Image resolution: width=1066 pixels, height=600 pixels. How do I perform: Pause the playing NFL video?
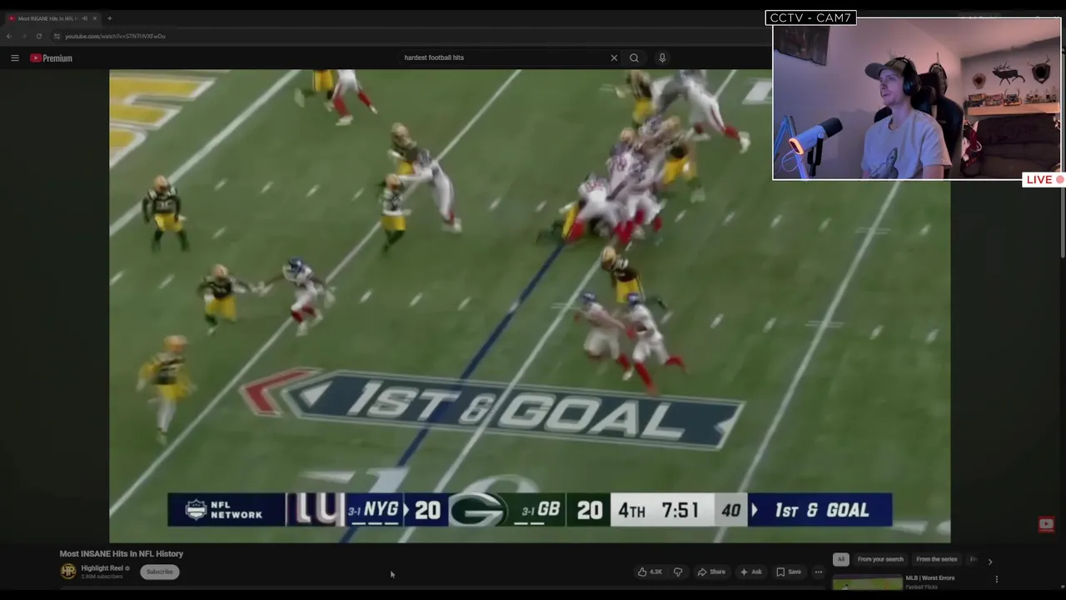pyautogui.click(x=530, y=306)
